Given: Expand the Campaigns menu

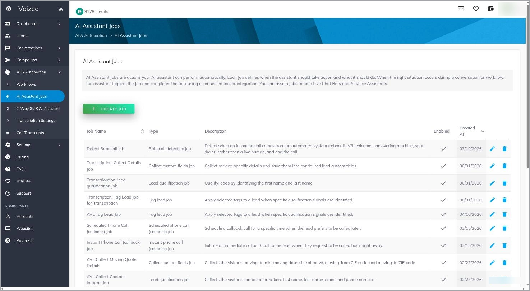Looking at the screenshot, I should [x=34, y=60].
